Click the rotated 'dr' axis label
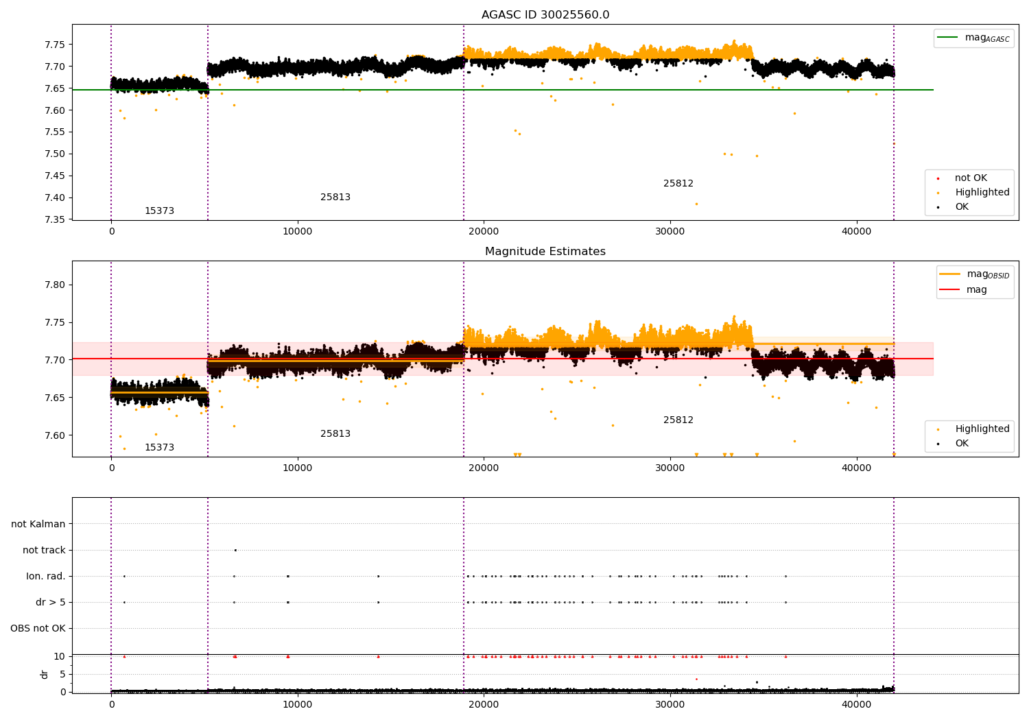The height and width of the screenshot is (720, 1029). [x=45, y=674]
